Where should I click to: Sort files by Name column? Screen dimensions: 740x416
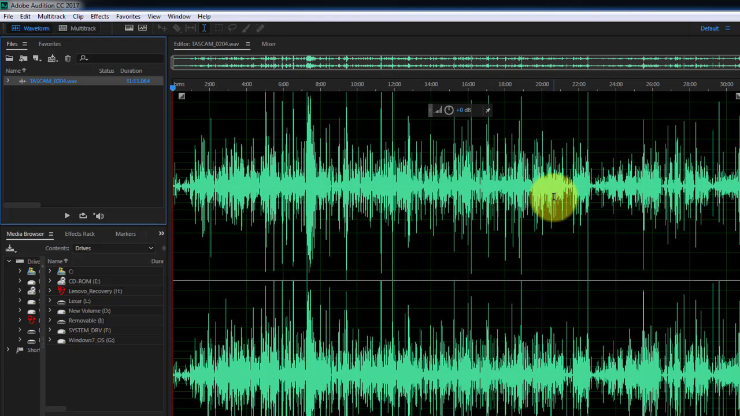pyautogui.click(x=16, y=71)
